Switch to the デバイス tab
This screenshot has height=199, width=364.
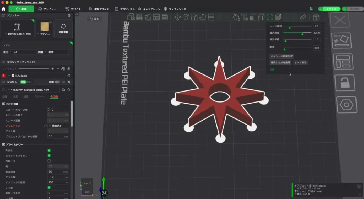pyautogui.click(x=73, y=9)
